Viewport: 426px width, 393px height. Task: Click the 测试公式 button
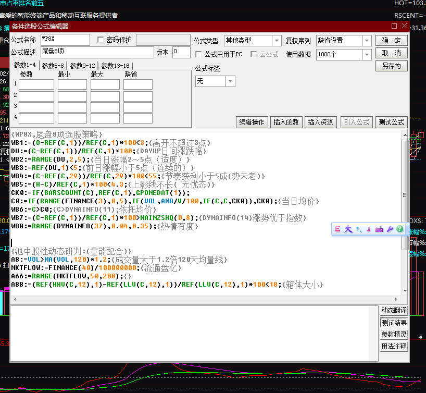(391, 122)
